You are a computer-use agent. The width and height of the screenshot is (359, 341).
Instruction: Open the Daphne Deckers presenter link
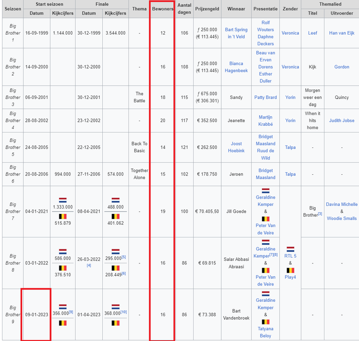pos(265,40)
